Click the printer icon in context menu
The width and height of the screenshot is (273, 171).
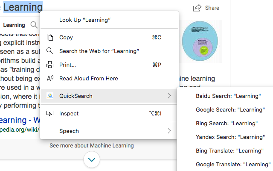click(50, 65)
